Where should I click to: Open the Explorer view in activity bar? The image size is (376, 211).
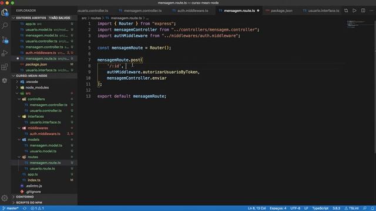[x=5, y=12]
